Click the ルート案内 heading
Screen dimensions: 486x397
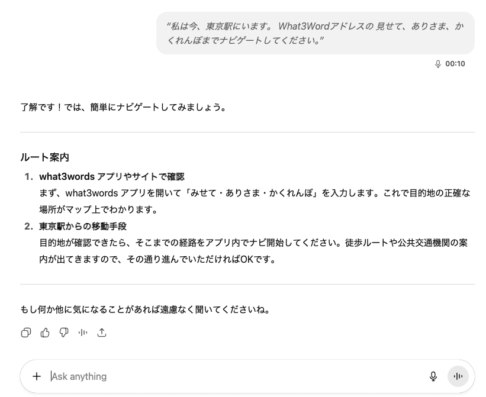click(44, 157)
